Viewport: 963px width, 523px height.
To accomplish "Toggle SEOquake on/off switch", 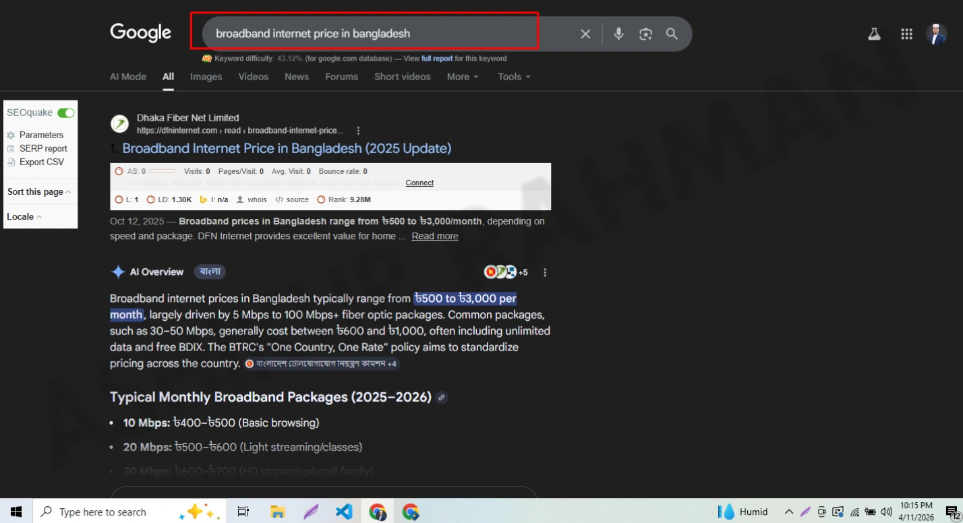I will click(x=65, y=113).
